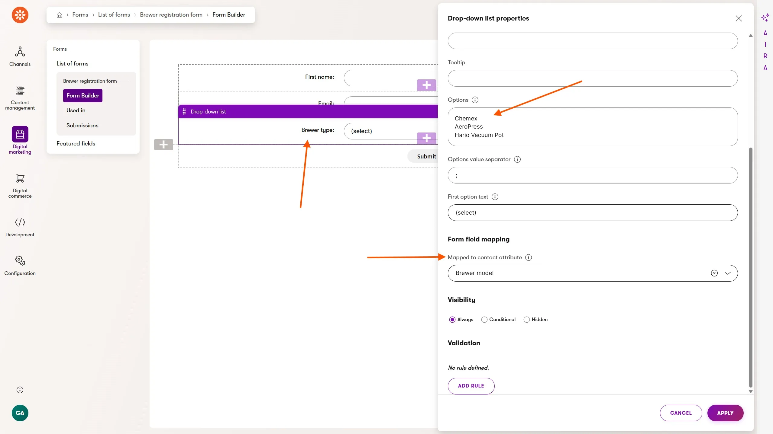Open the Submissions tab
Image resolution: width=773 pixels, height=434 pixels.
(x=82, y=125)
